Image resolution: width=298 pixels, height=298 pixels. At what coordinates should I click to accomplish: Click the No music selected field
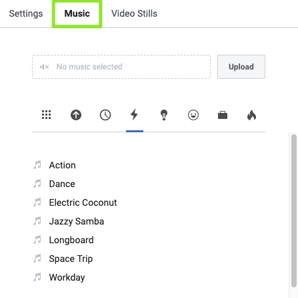tap(121, 67)
